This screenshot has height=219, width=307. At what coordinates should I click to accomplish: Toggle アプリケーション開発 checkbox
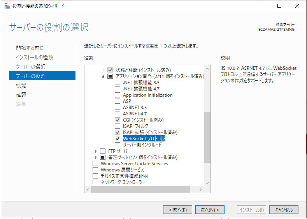110,76
